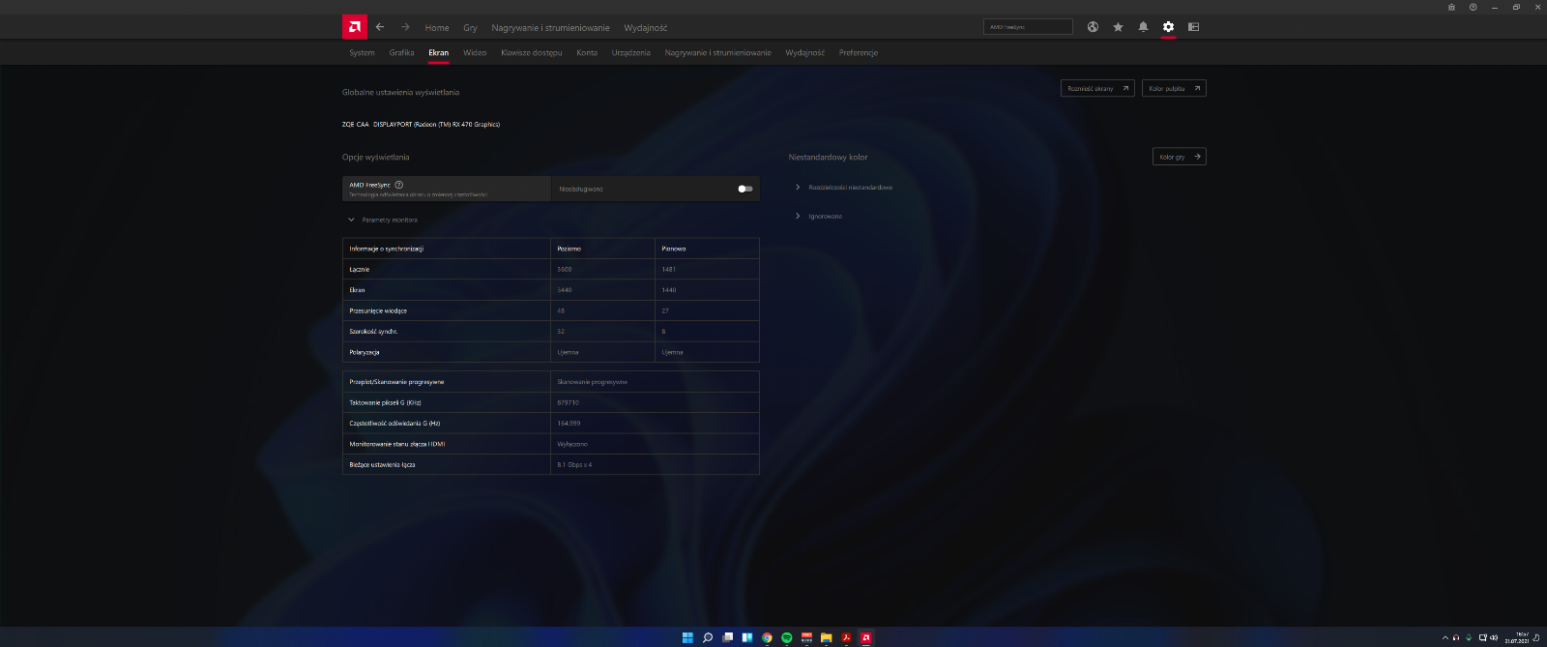The height and width of the screenshot is (647, 1547).
Task: Switch to the System settings tab
Action: point(362,53)
